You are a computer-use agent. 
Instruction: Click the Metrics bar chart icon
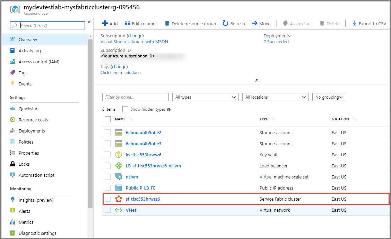(x=12, y=222)
